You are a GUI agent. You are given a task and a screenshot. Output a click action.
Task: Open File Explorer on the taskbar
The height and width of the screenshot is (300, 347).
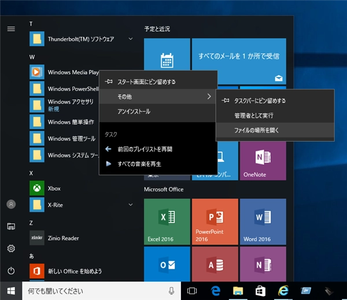click(x=238, y=291)
